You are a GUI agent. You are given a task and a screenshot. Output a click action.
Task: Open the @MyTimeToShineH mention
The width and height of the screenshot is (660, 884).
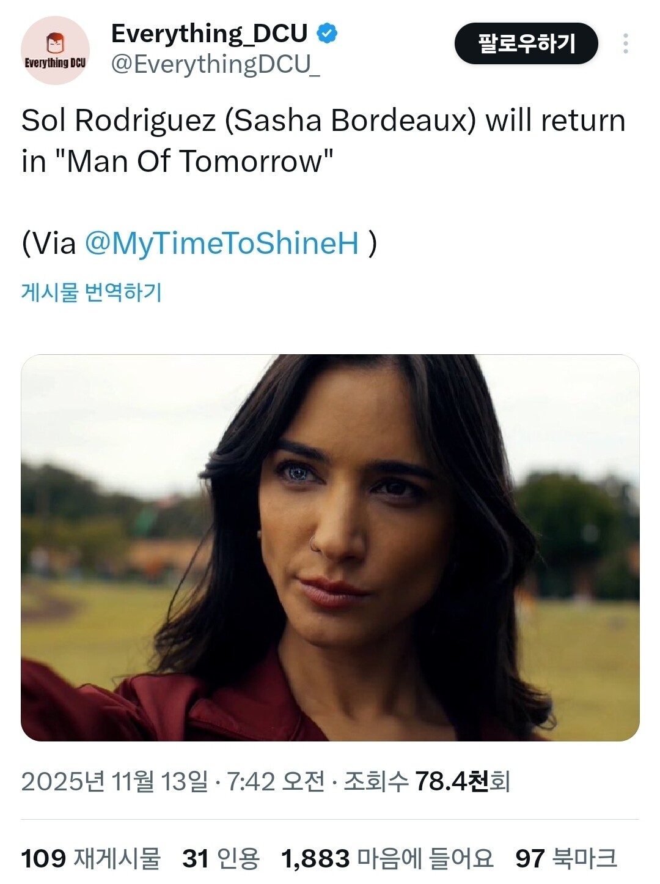point(221,243)
